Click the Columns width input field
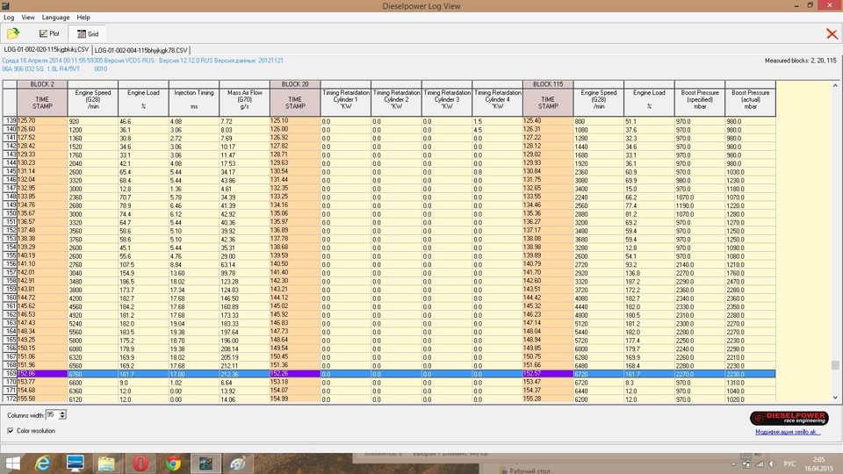Screen dimensions: 843x474 [x=52, y=414]
